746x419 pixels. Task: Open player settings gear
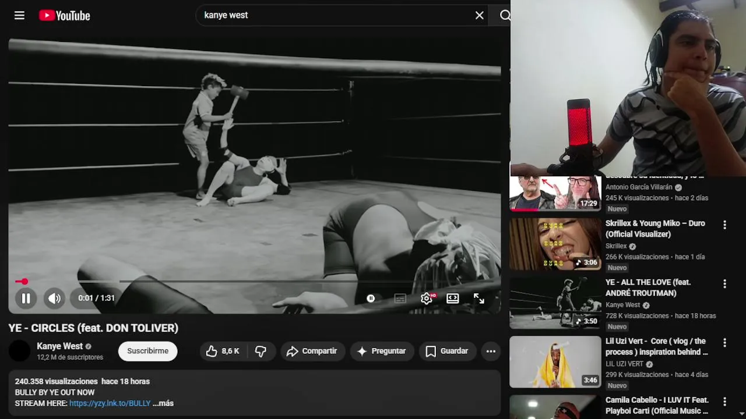[x=427, y=299]
